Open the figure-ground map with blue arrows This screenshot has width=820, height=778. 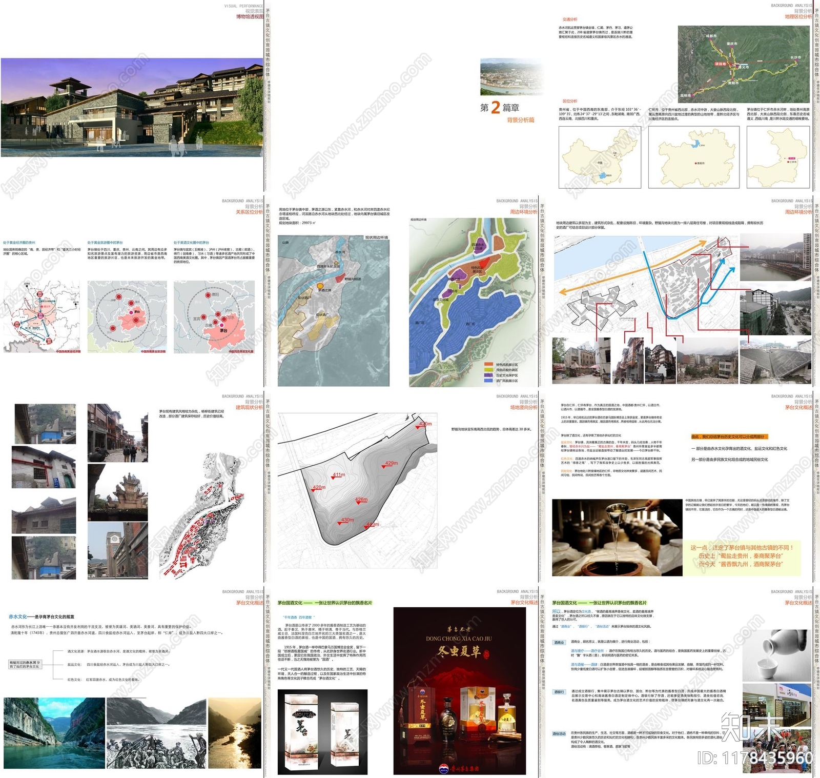click(x=647, y=285)
